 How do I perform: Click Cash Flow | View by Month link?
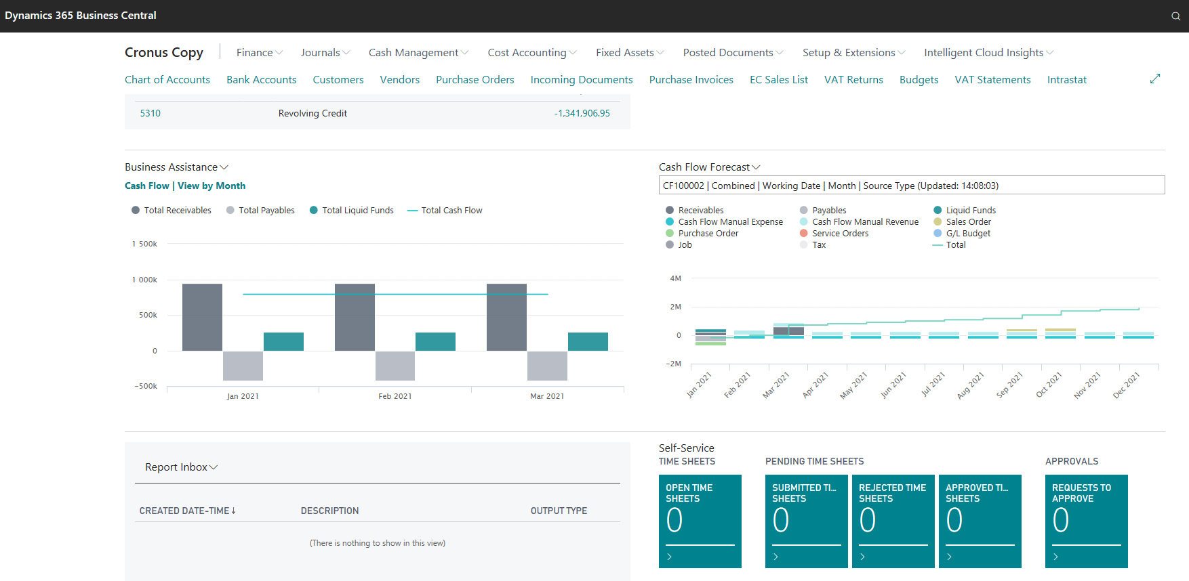[185, 186]
